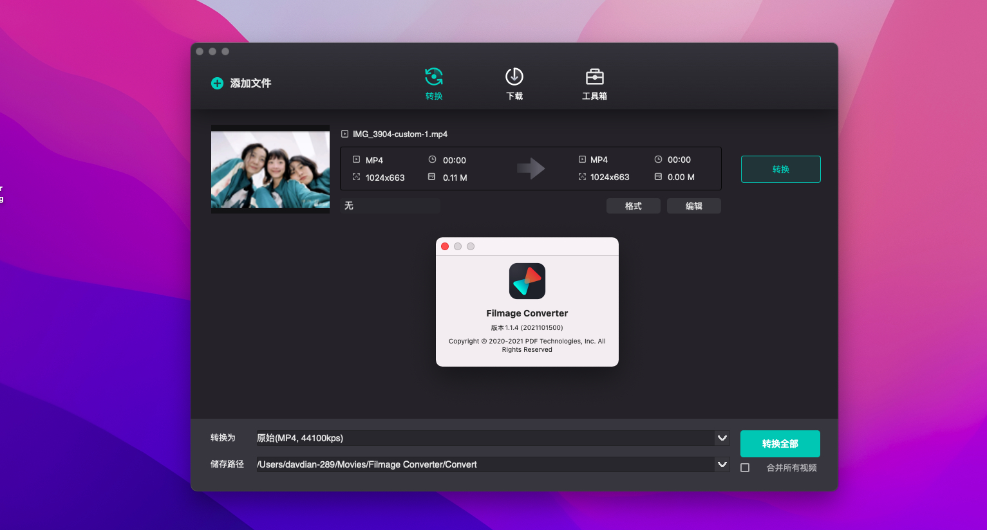
Task: Click the source file size icon
Action: point(432,177)
